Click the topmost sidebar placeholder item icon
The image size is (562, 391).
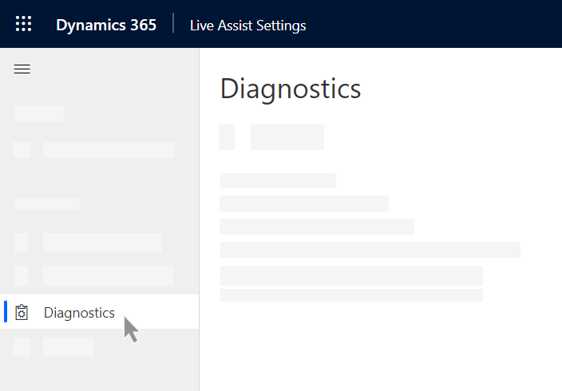[22, 150]
